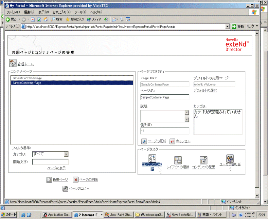Viewport: 268px width, 219px height.
Task: Click the コンテンツの配置 task icon
Action: point(204,160)
